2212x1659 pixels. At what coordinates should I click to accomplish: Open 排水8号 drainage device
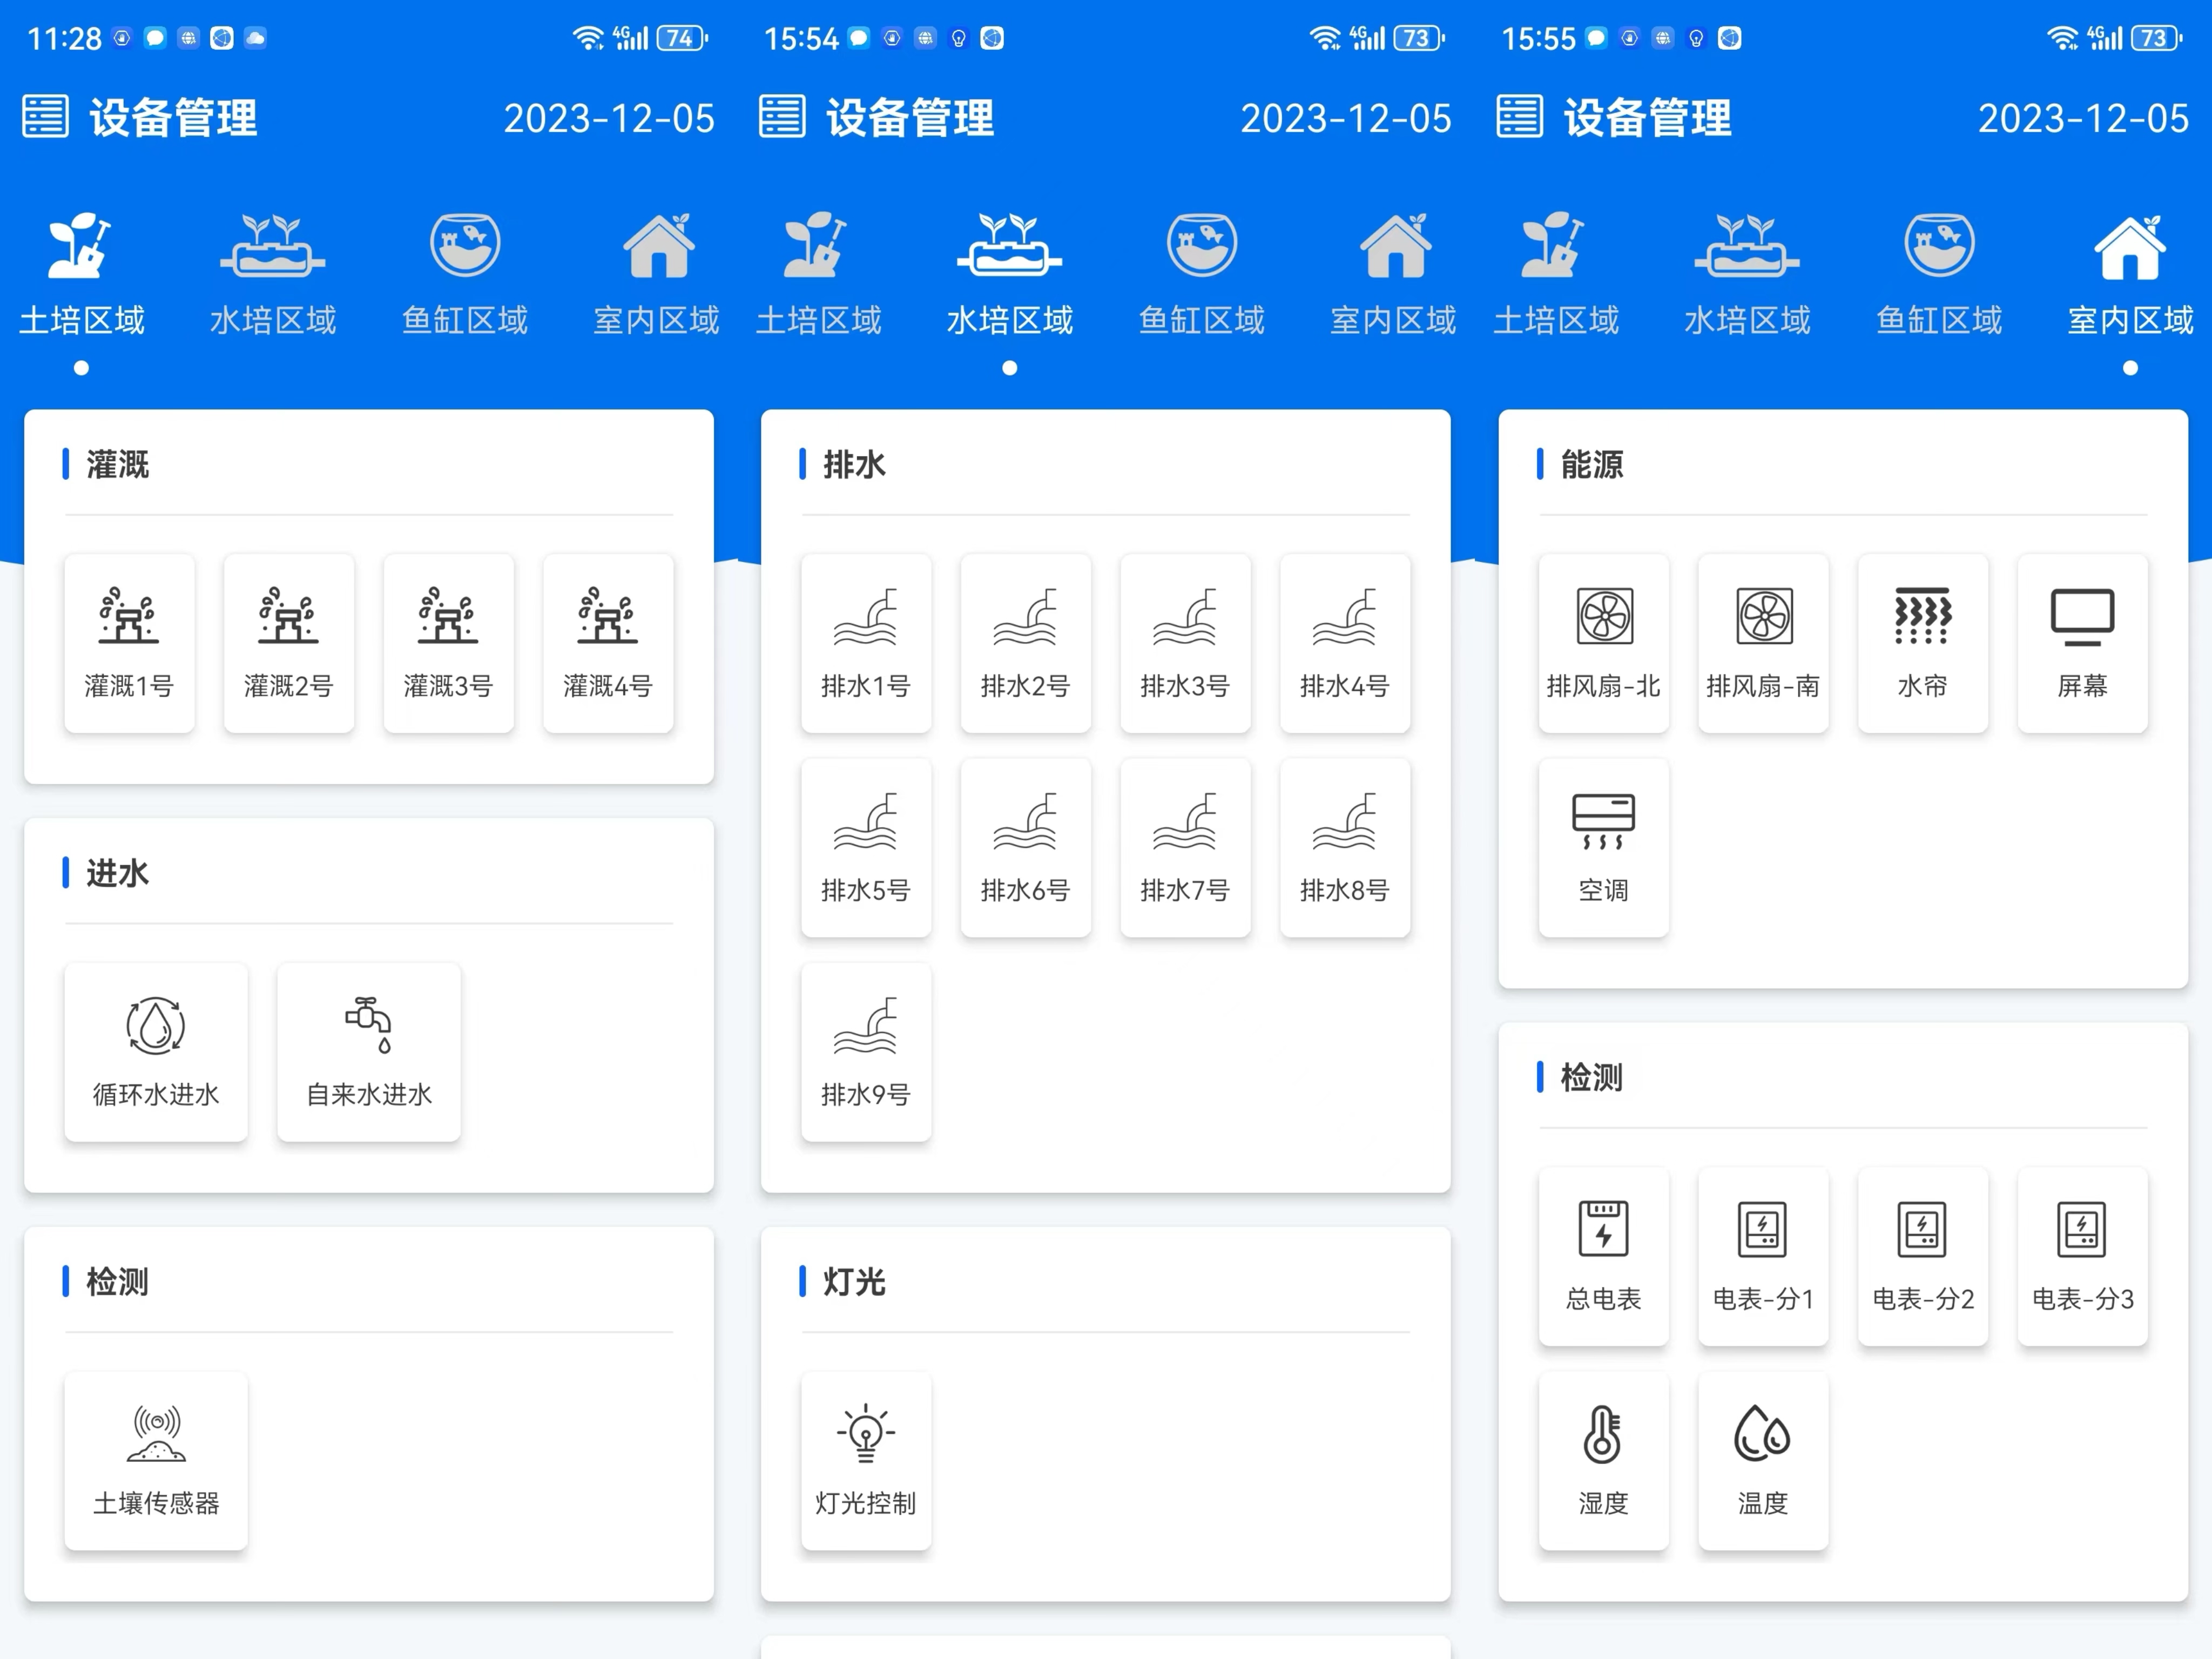point(1345,848)
